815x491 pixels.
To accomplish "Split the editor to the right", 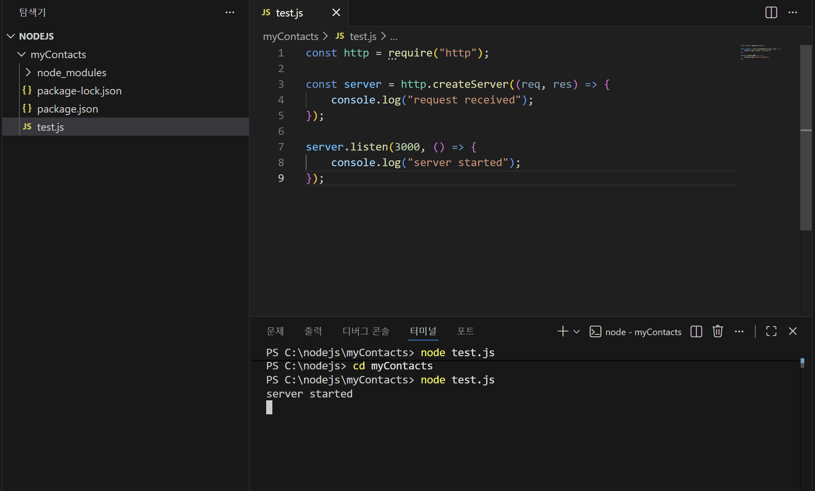I will point(771,12).
